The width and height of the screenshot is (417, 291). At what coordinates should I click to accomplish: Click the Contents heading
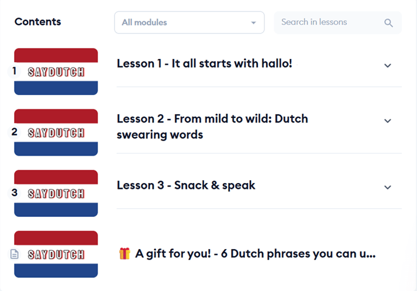(37, 22)
